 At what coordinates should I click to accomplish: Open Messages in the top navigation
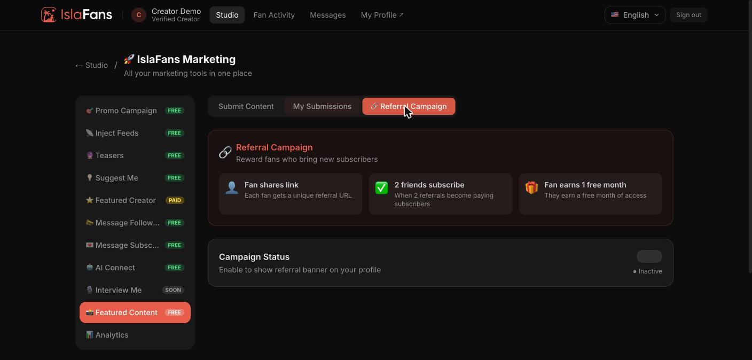click(328, 15)
